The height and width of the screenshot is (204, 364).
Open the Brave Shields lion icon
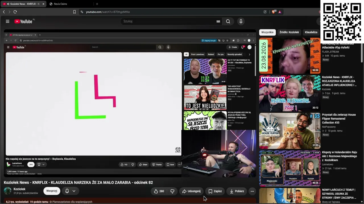coord(274,12)
